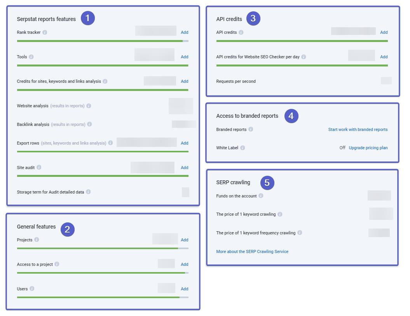Click Add for Projects
410x316 pixels.
click(184, 240)
